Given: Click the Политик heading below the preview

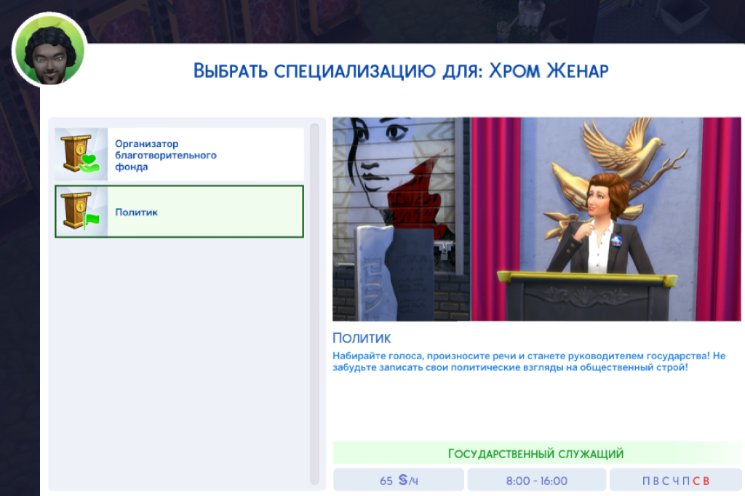Looking at the screenshot, I should pyautogui.click(x=362, y=338).
